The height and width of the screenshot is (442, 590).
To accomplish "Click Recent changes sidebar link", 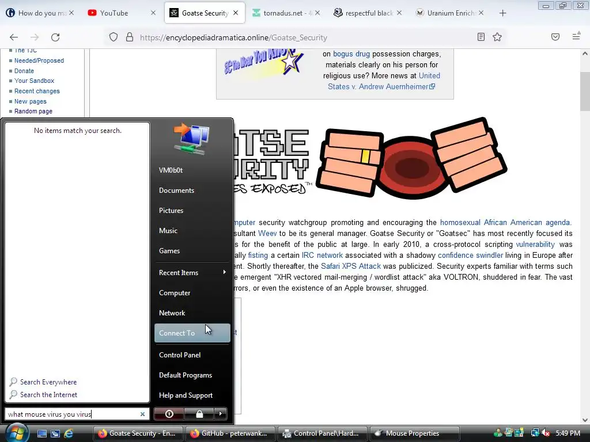I will click(x=37, y=91).
